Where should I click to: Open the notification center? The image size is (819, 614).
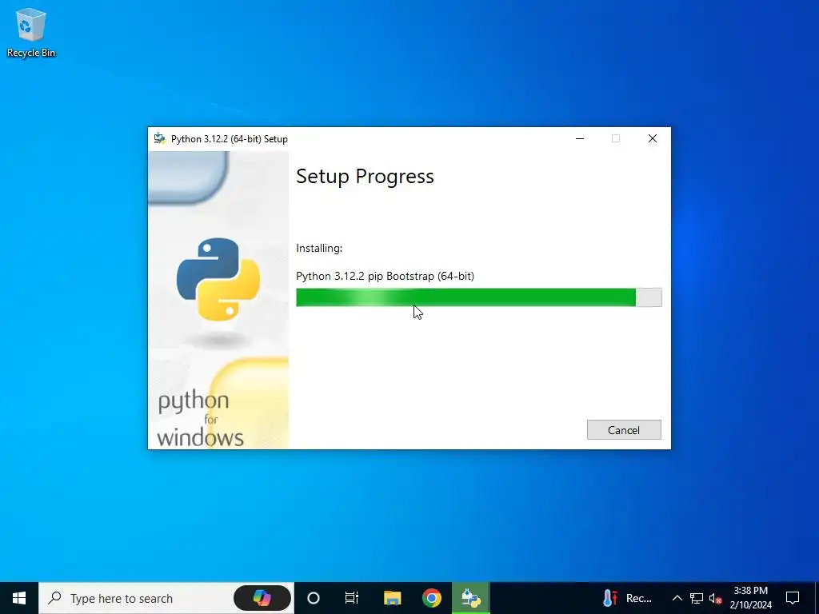point(793,598)
